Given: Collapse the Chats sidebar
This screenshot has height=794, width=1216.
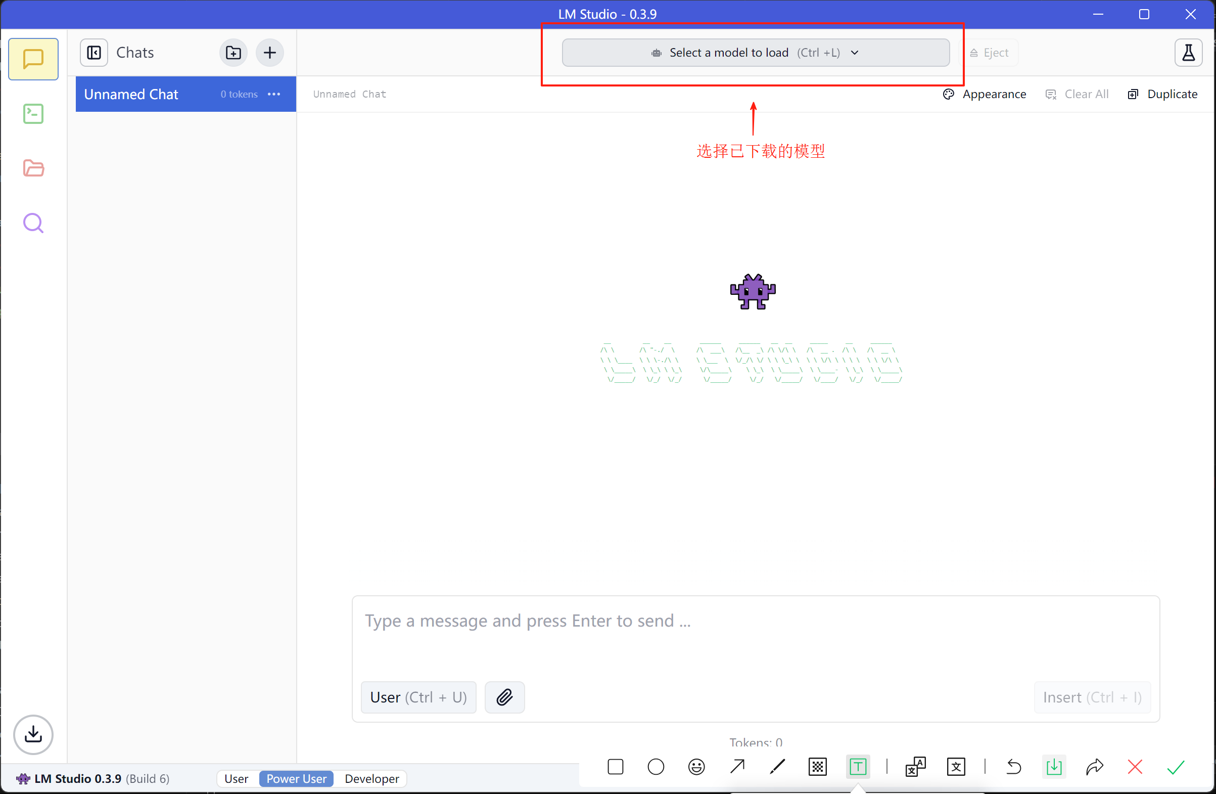Looking at the screenshot, I should pyautogui.click(x=93, y=52).
